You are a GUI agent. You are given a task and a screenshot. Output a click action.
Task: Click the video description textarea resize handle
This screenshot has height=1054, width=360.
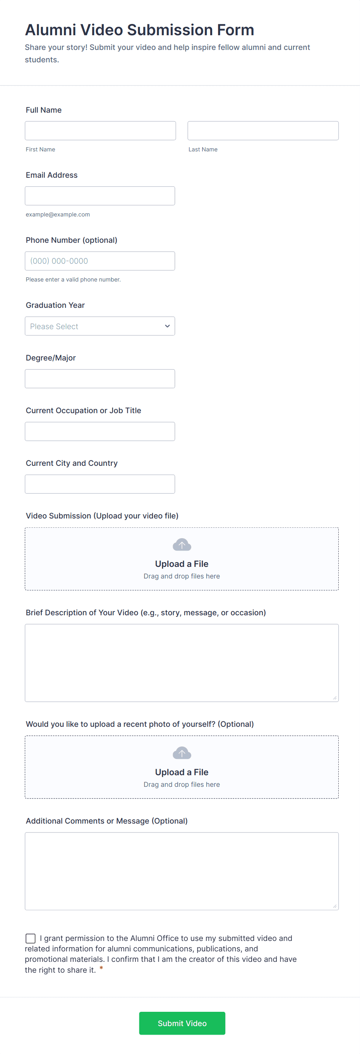(x=334, y=698)
